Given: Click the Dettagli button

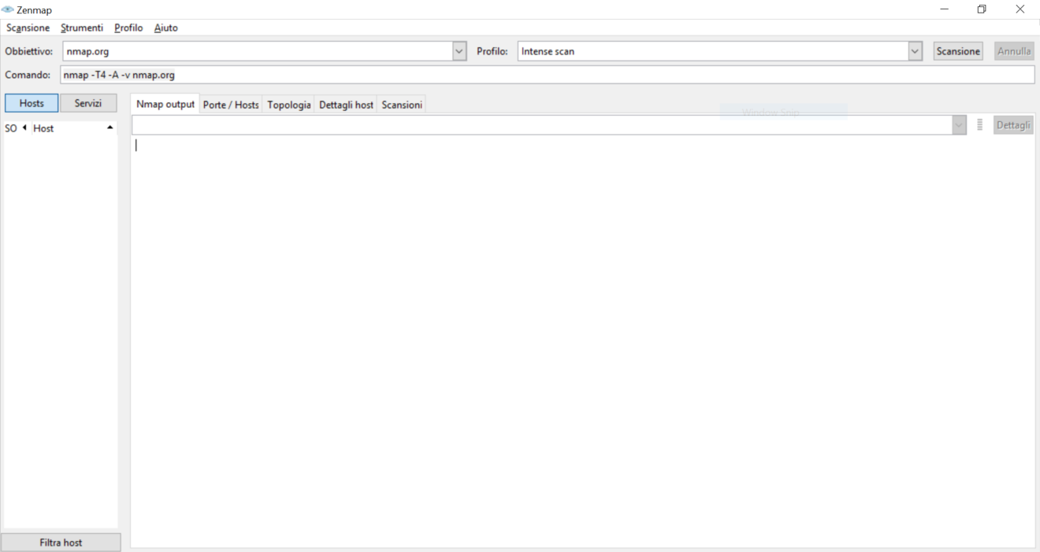Looking at the screenshot, I should tap(1013, 124).
